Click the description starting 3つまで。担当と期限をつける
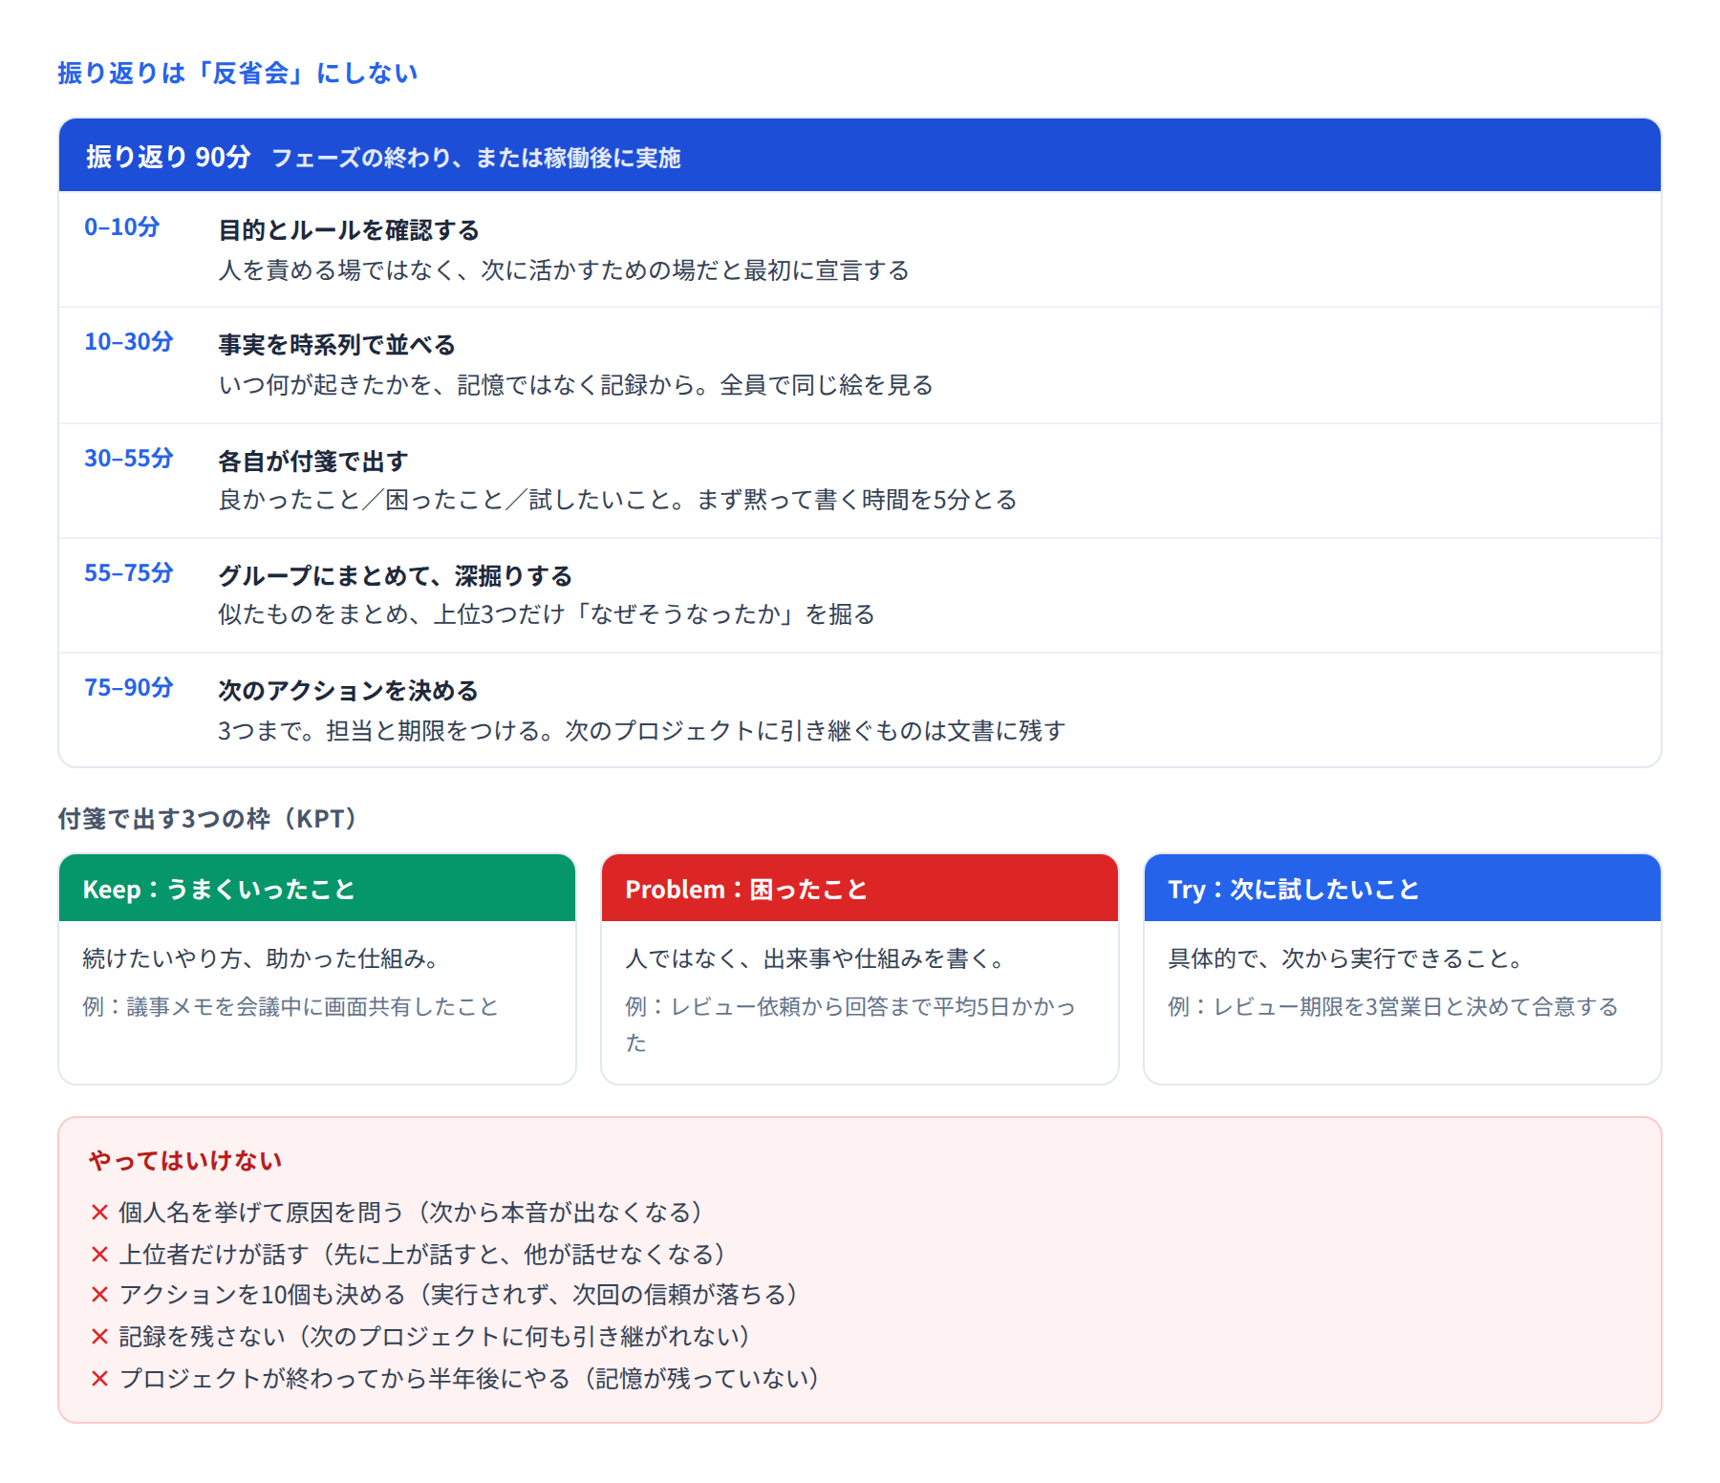1720x1483 pixels. tap(642, 731)
